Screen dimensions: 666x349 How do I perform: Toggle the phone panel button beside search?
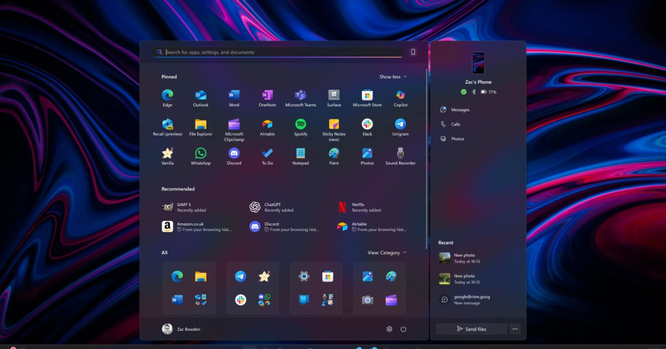(x=413, y=52)
